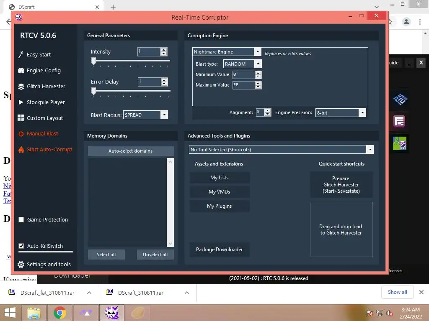Click Prepare Glitch Harvester (Start+Savestate) button

(x=341, y=184)
